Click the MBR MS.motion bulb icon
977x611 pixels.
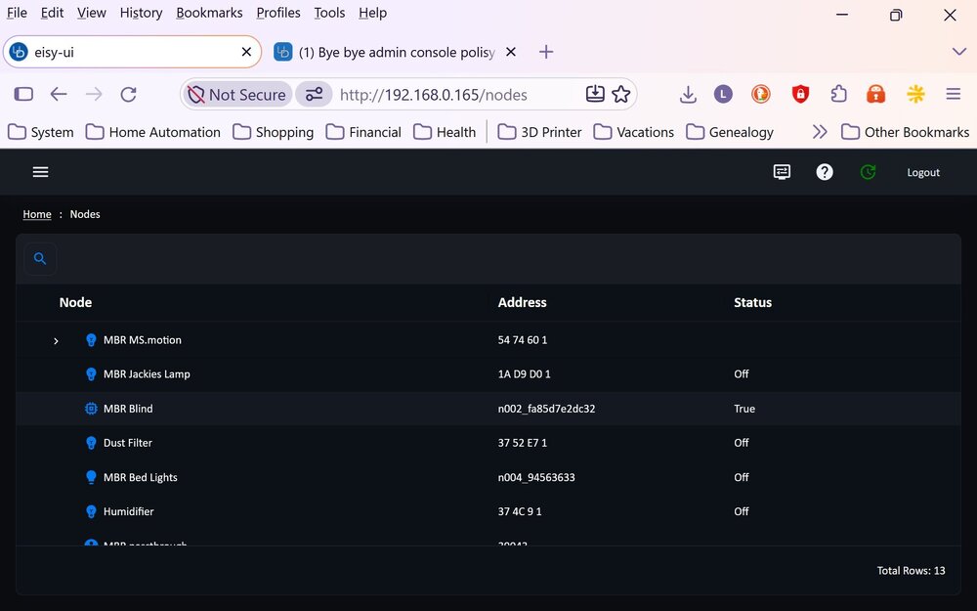coord(91,340)
